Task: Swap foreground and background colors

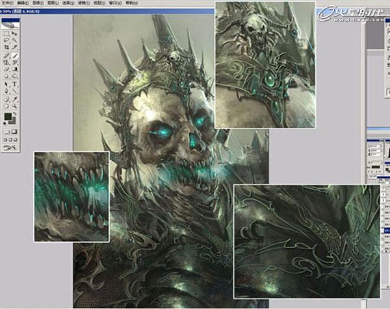Action: tap(15, 114)
